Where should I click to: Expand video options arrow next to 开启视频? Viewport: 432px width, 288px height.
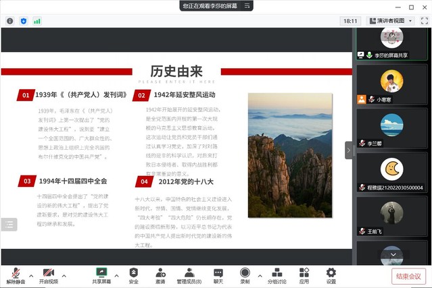click(x=64, y=276)
